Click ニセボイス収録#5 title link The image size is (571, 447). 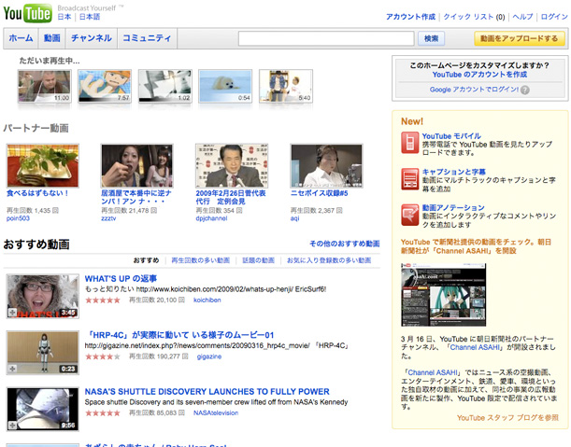pyautogui.click(x=319, y=193)
